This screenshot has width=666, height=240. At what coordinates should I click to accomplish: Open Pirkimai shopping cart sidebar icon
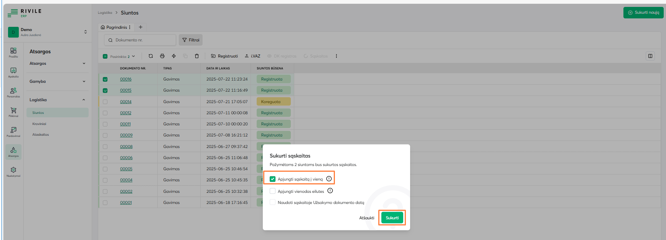(x=13, y=112)
